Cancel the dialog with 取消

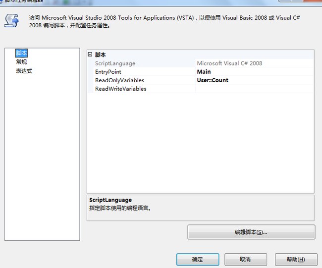(246, 260)
